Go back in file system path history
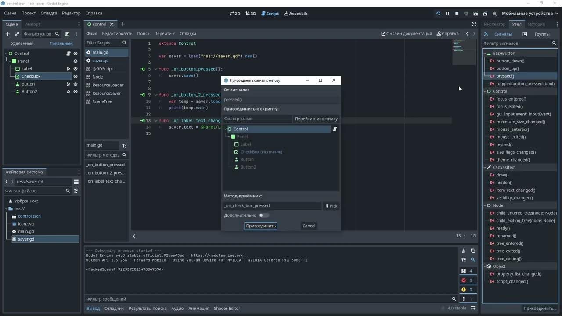Viewport: 562px width, 316px height. click(7, 182)
